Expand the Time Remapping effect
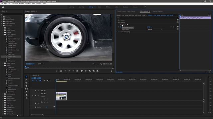The image size is (213, 119). pyautogui.click(x=117, y=32)
